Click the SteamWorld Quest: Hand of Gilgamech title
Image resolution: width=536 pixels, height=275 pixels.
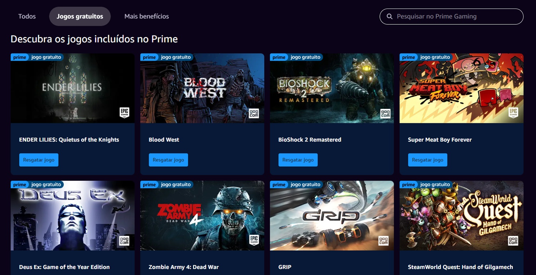(461, 267)
